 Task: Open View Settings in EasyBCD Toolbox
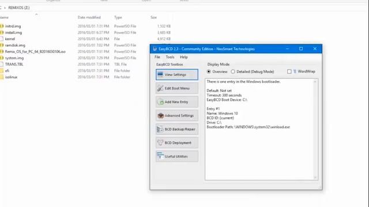pos(177,75)
